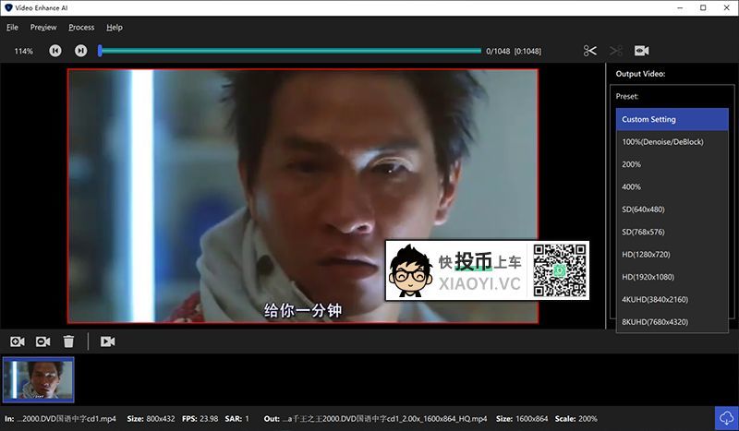Click the add video camera icon
This screenshot has height=431, width=739.
(18, 341)
